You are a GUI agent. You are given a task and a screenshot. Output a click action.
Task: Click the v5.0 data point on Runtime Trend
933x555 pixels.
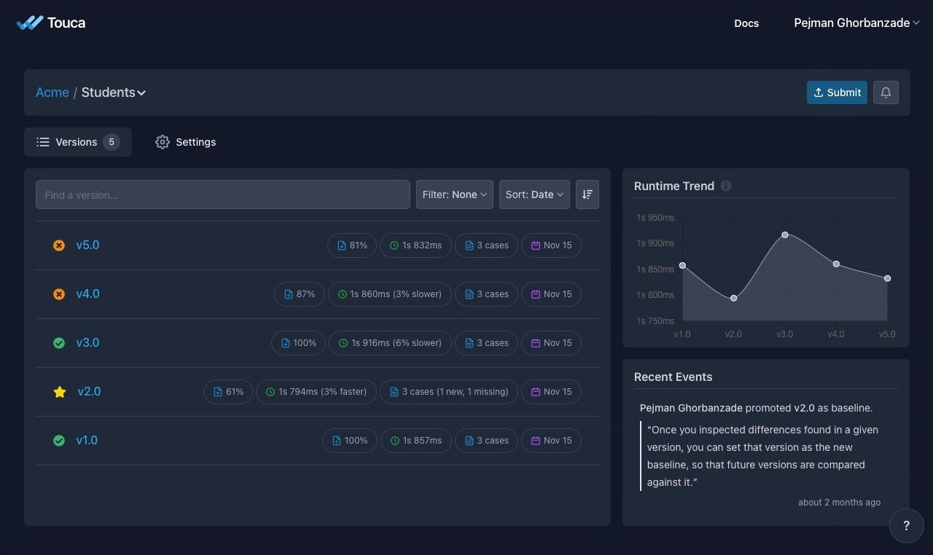click(887, 278)
